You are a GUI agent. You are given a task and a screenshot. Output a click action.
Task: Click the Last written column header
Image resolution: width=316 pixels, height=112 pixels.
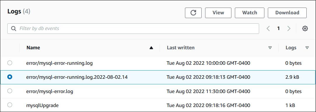(181, 48)
